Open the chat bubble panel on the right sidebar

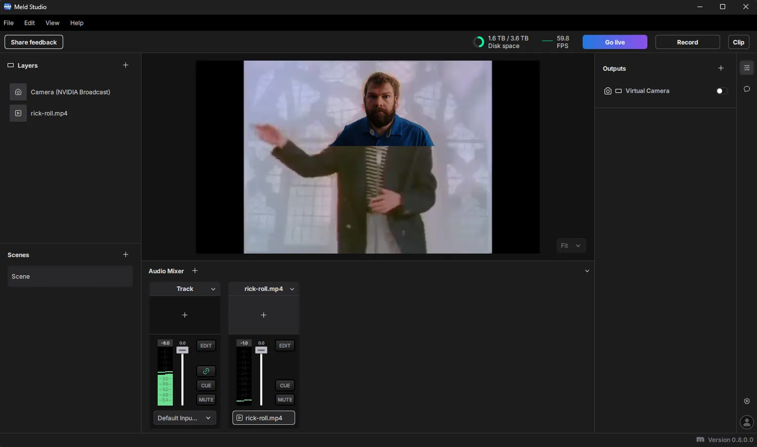[747, 89]
